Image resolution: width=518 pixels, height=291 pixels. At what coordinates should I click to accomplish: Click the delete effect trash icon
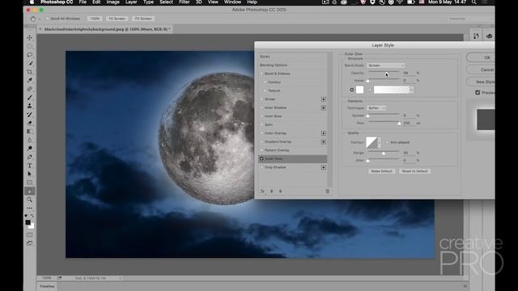pyautogui.click(x=327, y=191)
